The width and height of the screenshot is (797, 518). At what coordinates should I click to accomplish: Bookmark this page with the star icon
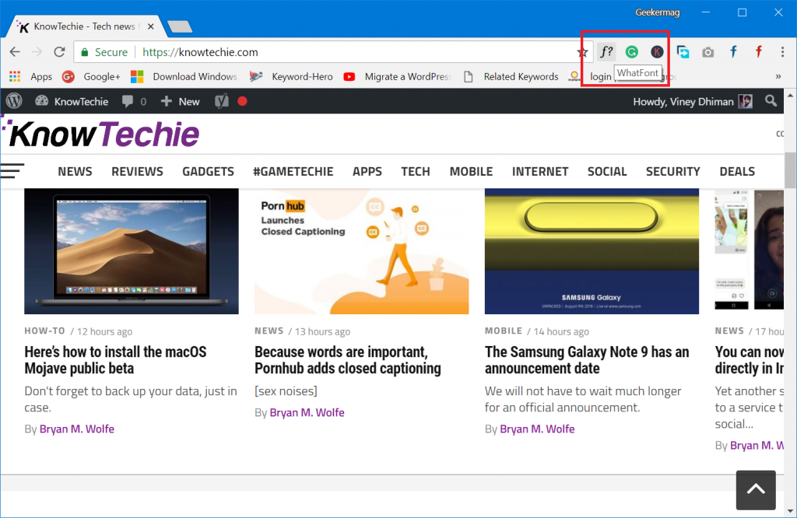(x=582, y=52)
